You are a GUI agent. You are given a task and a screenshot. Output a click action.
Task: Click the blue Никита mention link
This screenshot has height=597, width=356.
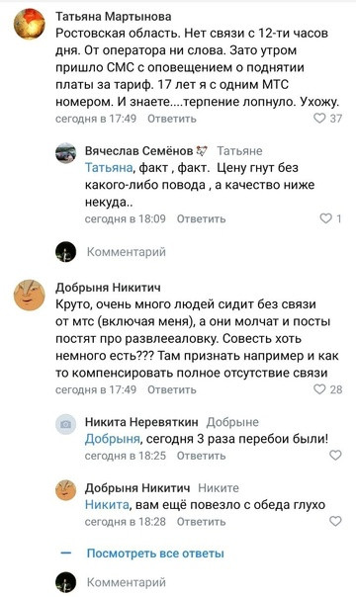(107, 504)
